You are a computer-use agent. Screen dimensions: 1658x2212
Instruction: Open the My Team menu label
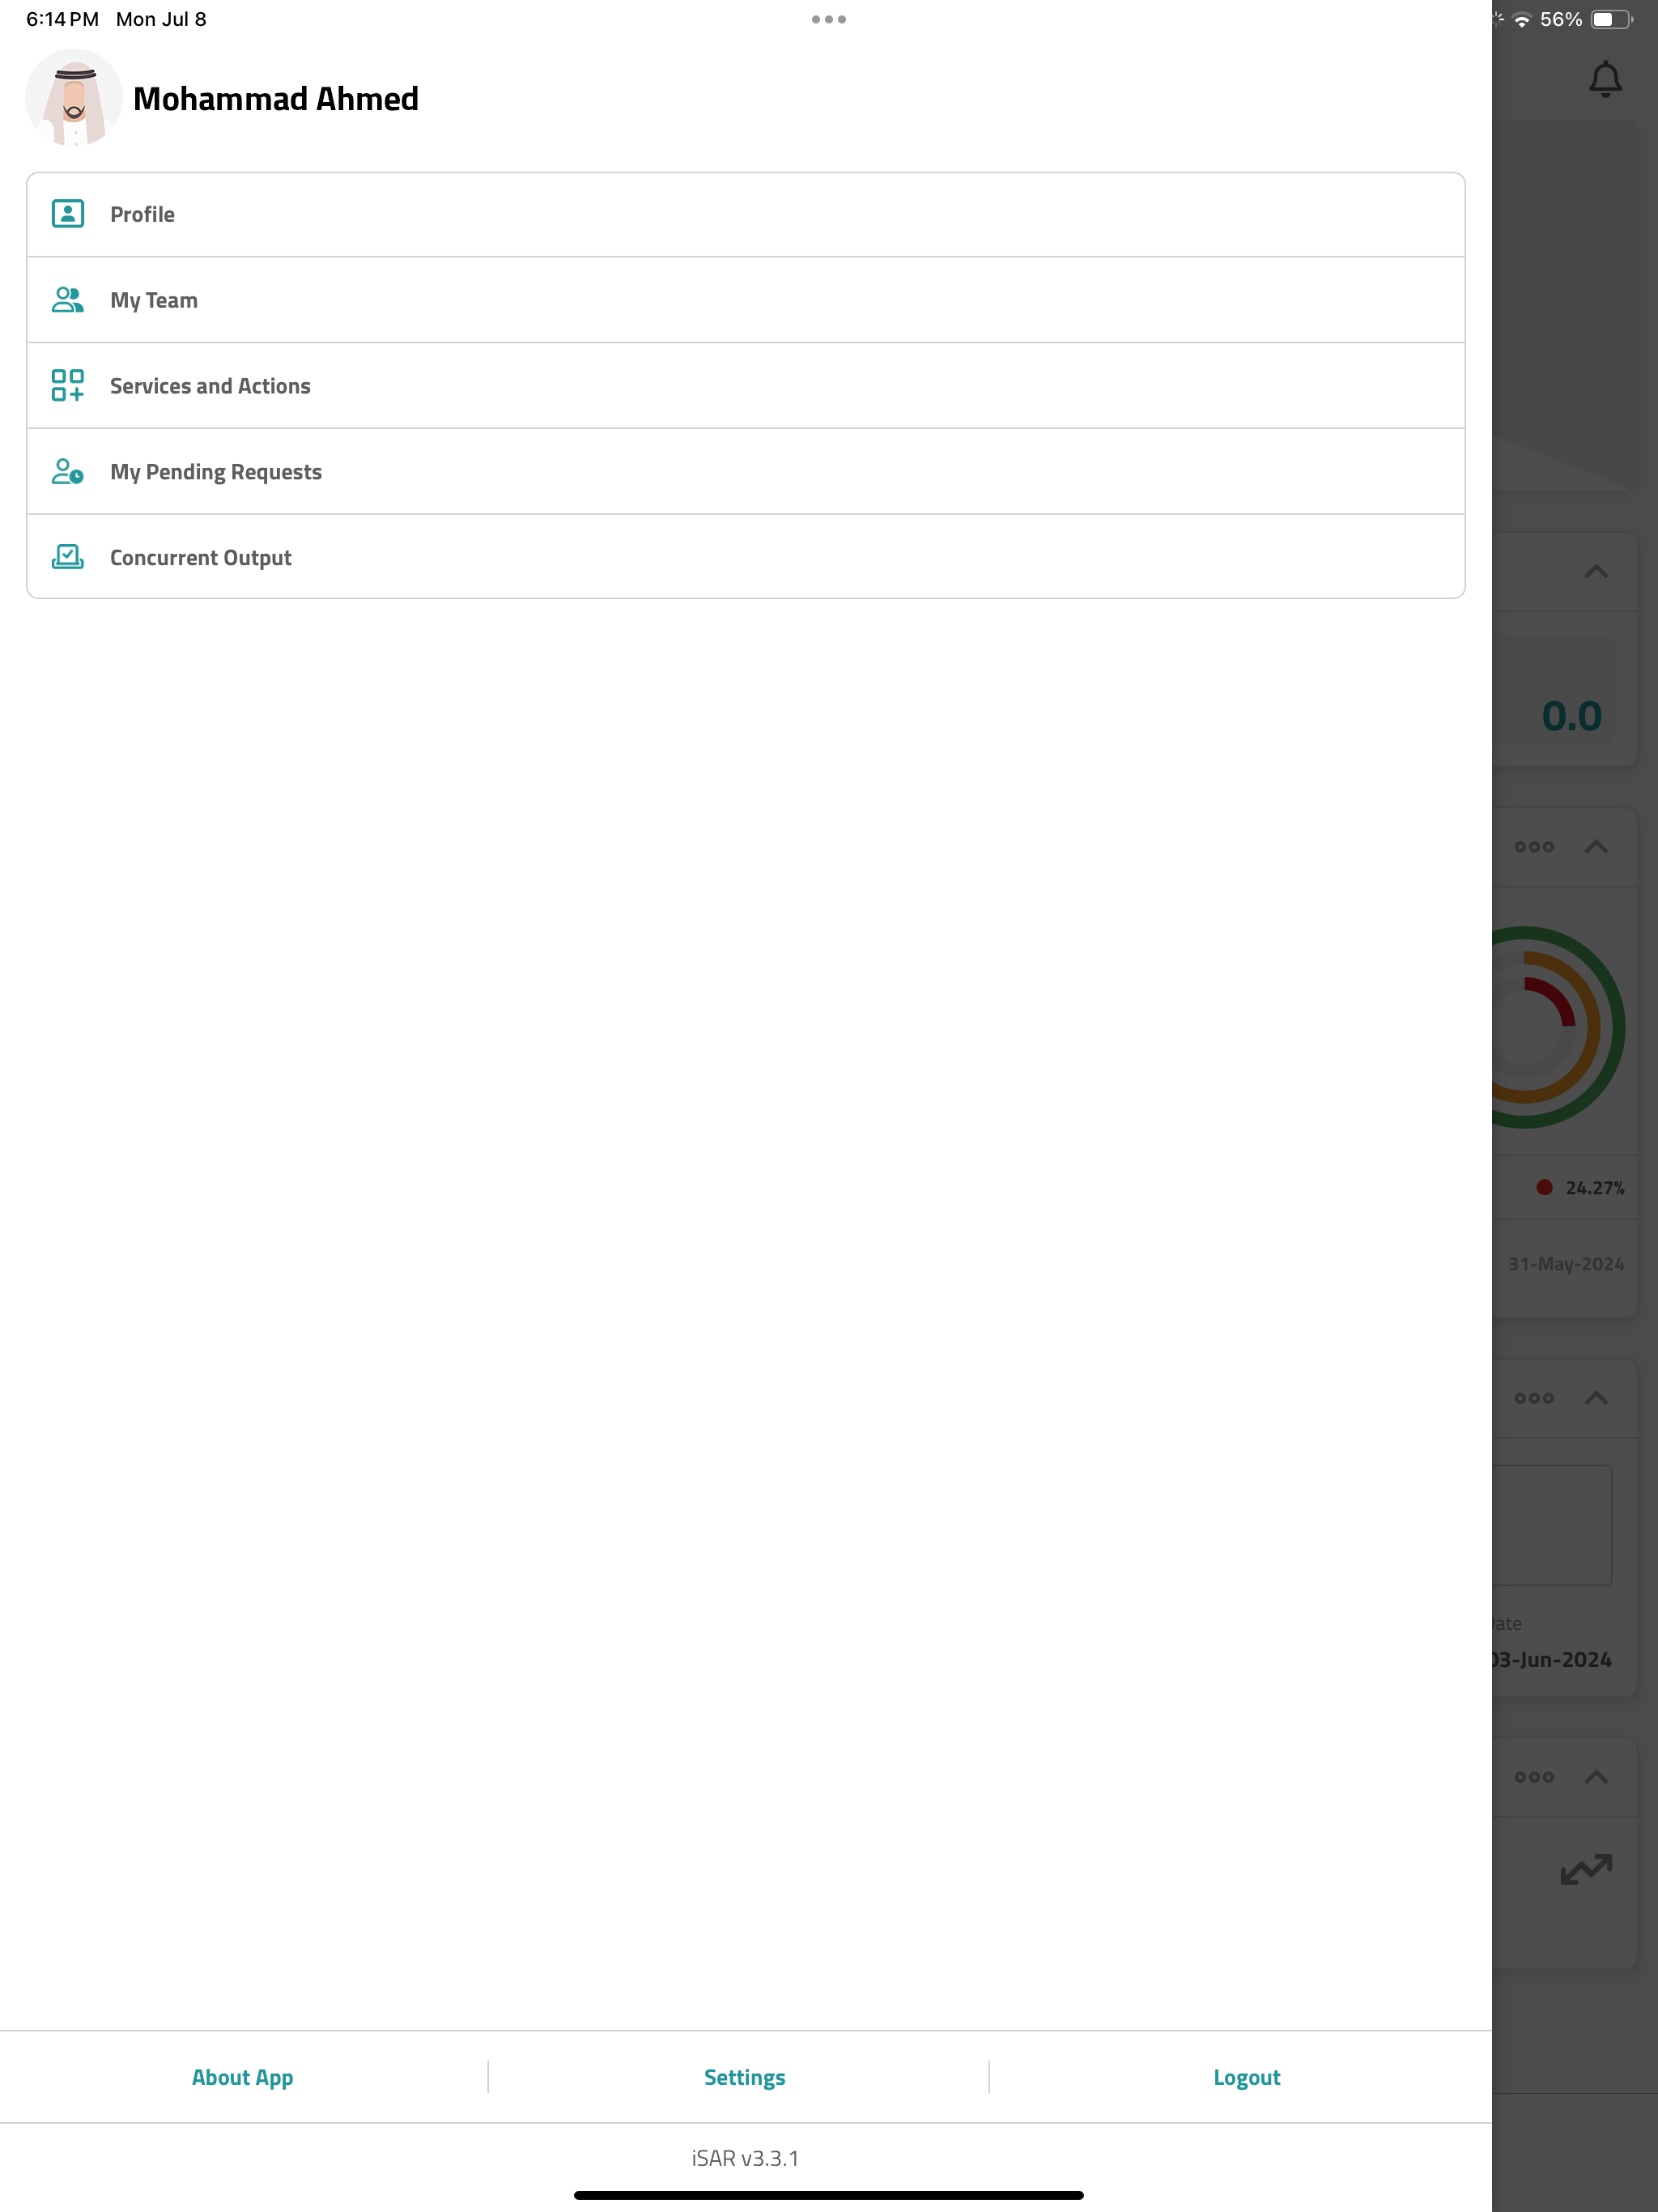(x=154, y=300)
